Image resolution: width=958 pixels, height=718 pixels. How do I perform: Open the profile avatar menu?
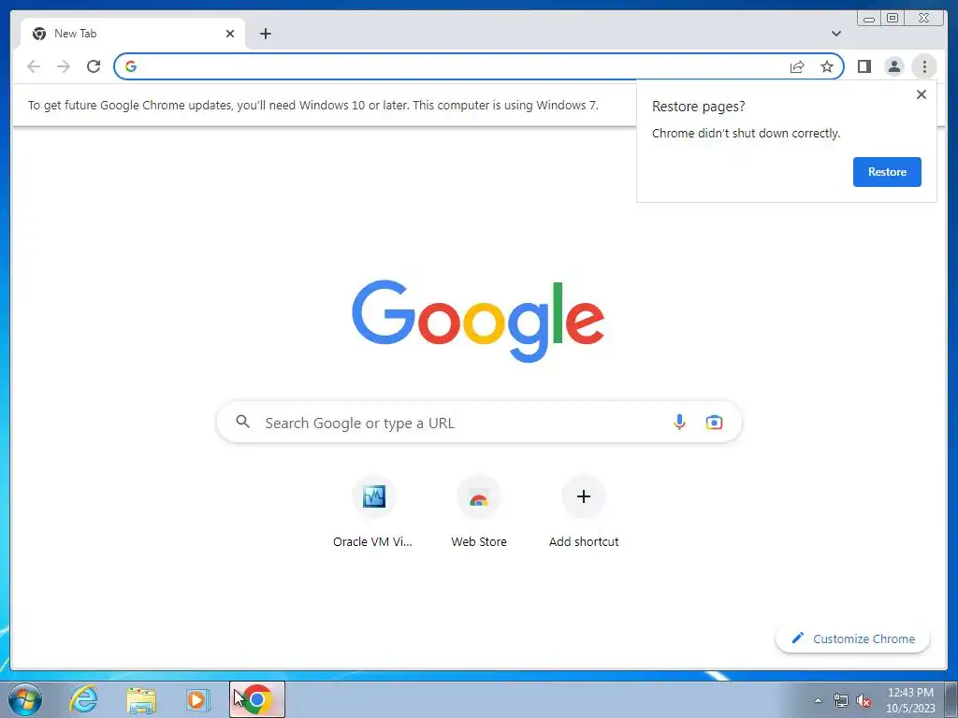(x=893, y=66)
